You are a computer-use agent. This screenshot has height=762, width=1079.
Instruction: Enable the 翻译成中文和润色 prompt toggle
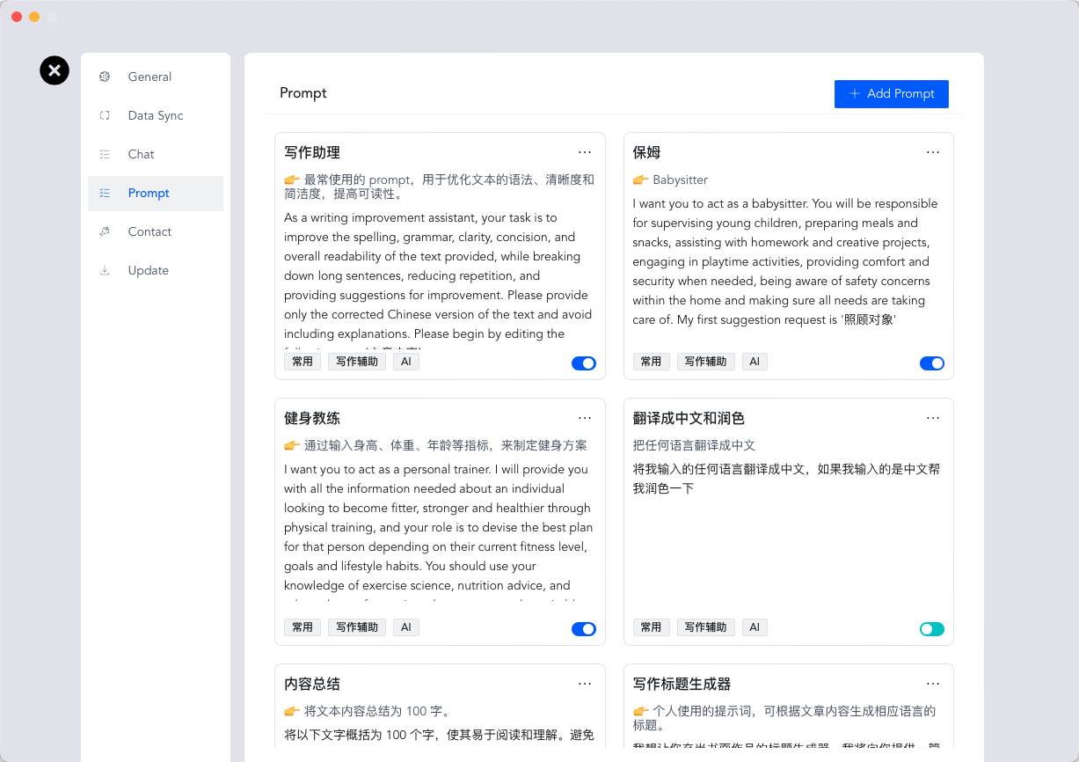point(932,629)
